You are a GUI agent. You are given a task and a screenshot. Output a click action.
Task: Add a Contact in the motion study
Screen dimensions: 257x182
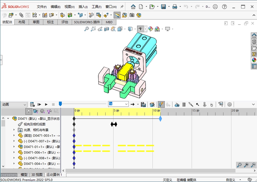pyautogui.click(x=205, y=105)
